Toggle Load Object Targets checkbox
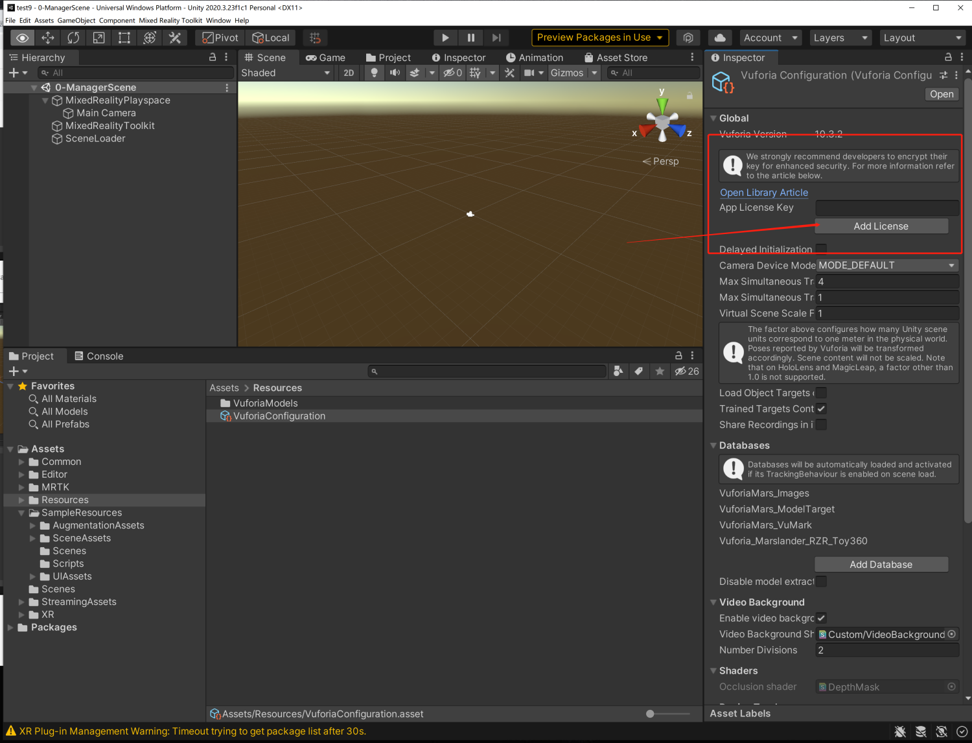Viewport: 972px width, 743px height. pos(821,393)
